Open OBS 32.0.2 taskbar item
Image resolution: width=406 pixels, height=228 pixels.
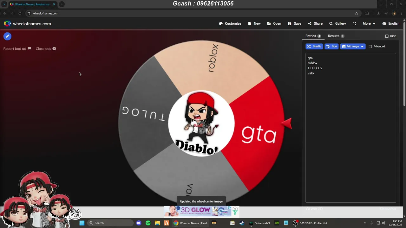(310, 223)
